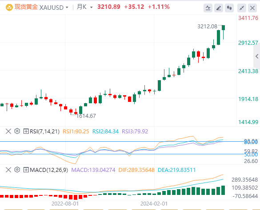Screen dimensions: 260x210
Task: Click the DEA:219.83511 value
Action: [176, 170]
